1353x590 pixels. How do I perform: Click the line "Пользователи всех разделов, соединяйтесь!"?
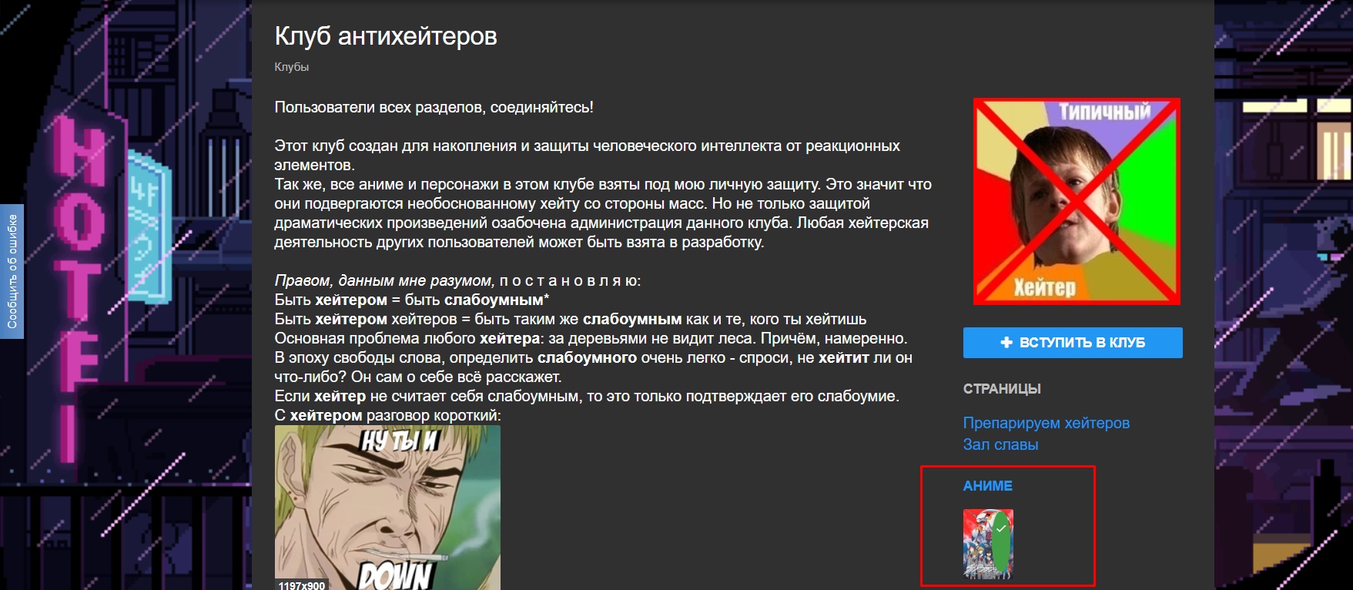click(x=434, y=107)
